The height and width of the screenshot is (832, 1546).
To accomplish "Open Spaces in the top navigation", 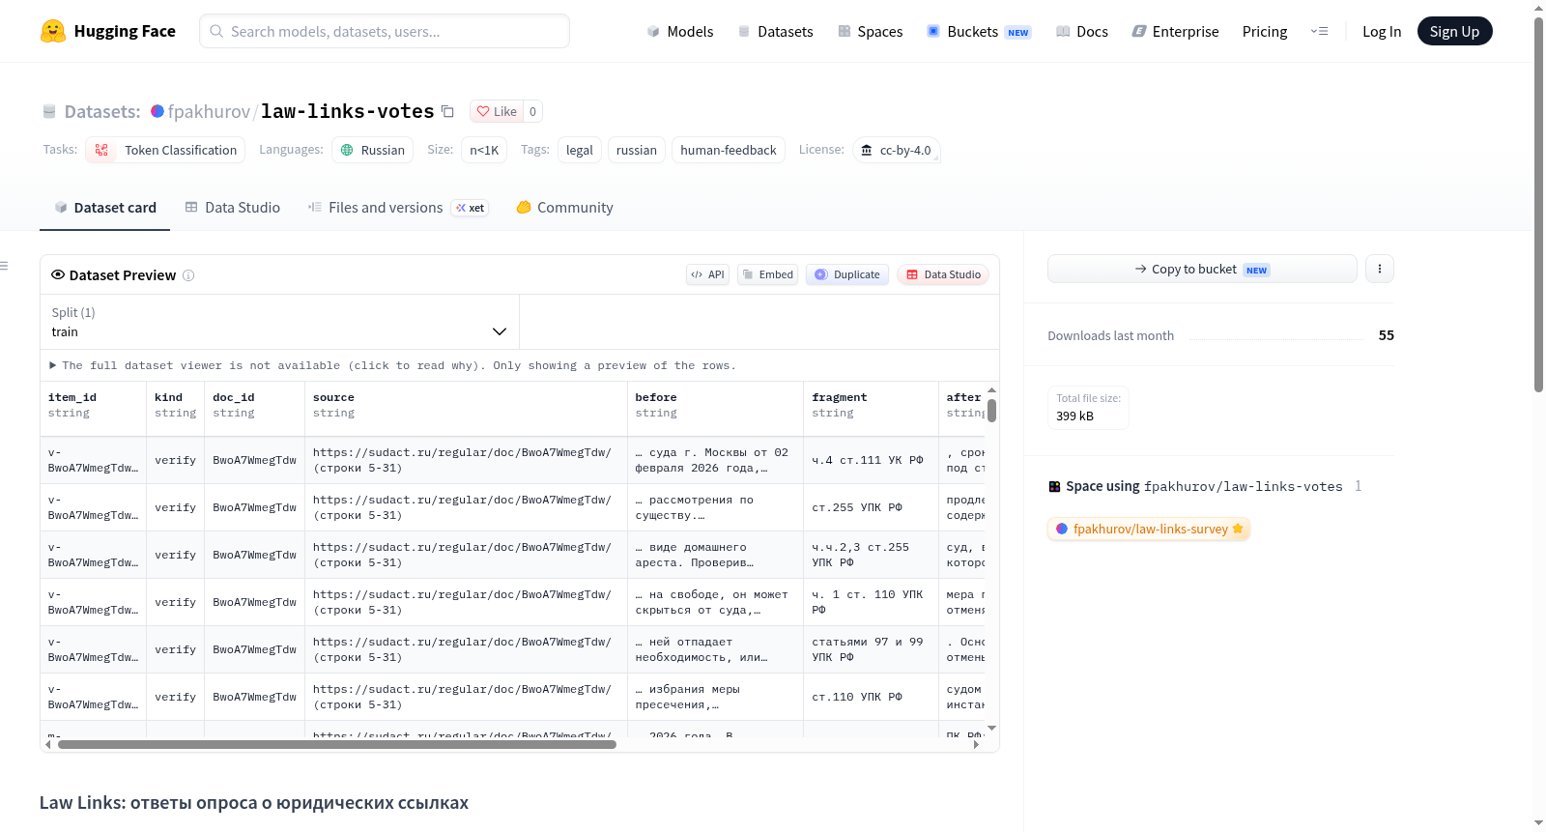I will tap(870, 31).
